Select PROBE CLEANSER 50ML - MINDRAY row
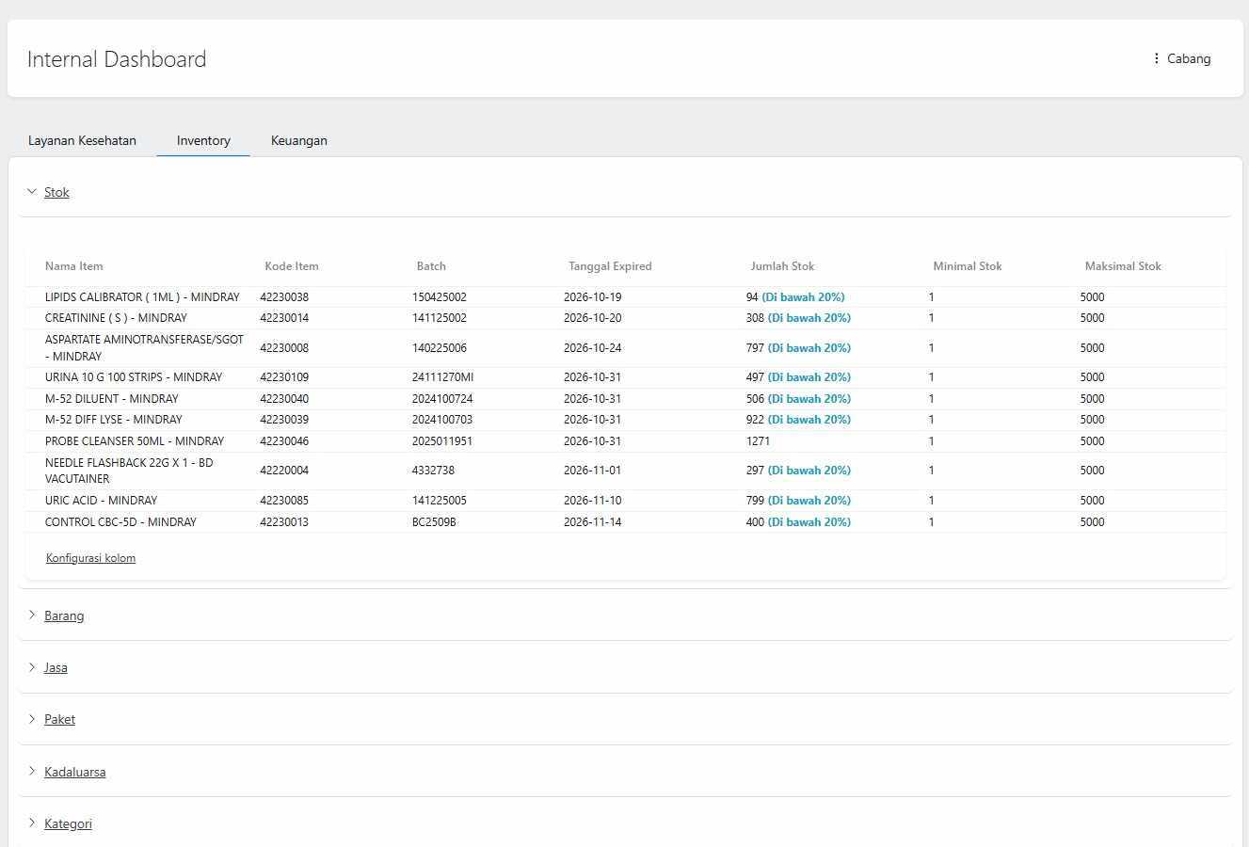This screenshot has width=1249, height=847. [625, 441]
